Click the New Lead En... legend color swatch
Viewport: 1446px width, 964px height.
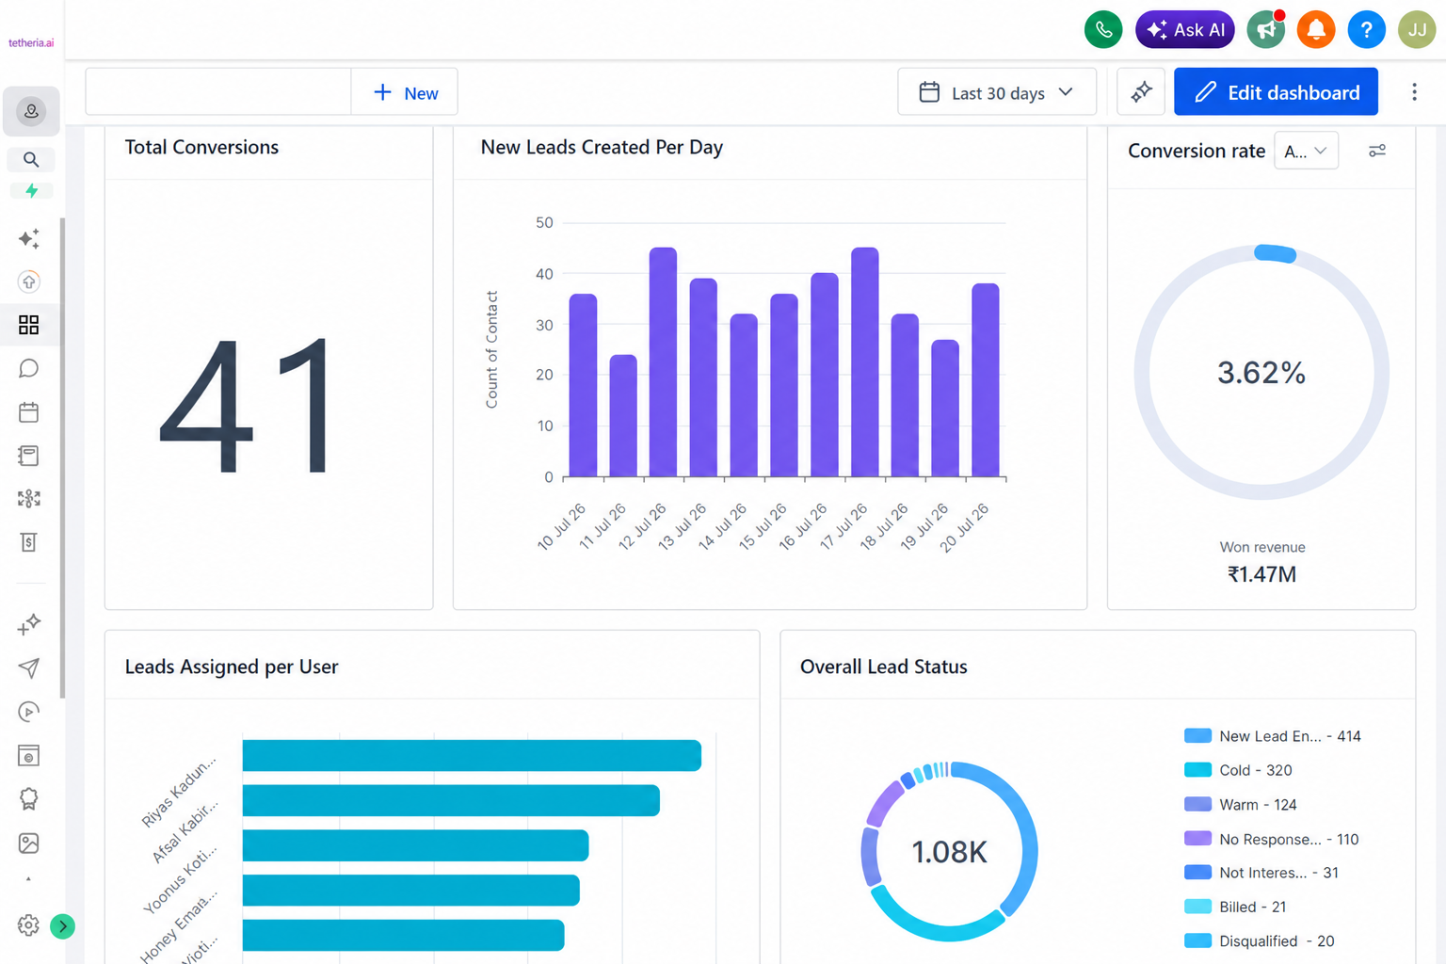tap(1197, 735)
